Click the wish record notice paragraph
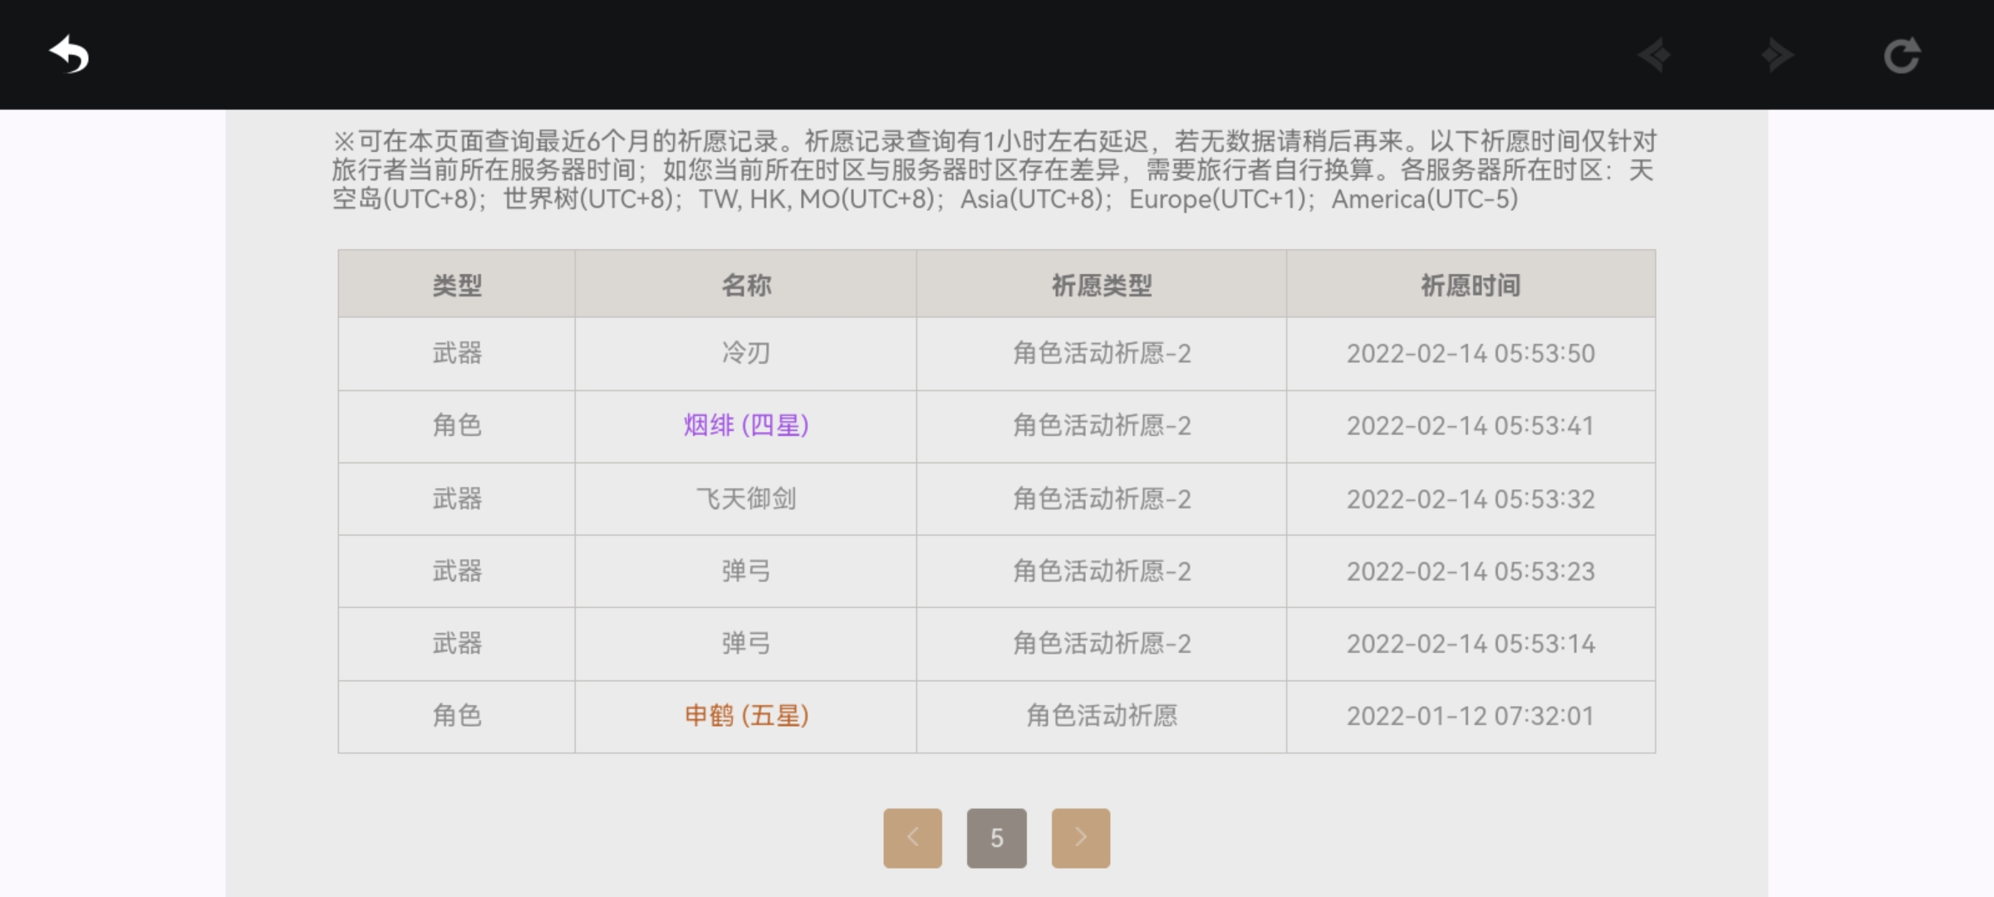1994x897 pixels. coord(995,169)
